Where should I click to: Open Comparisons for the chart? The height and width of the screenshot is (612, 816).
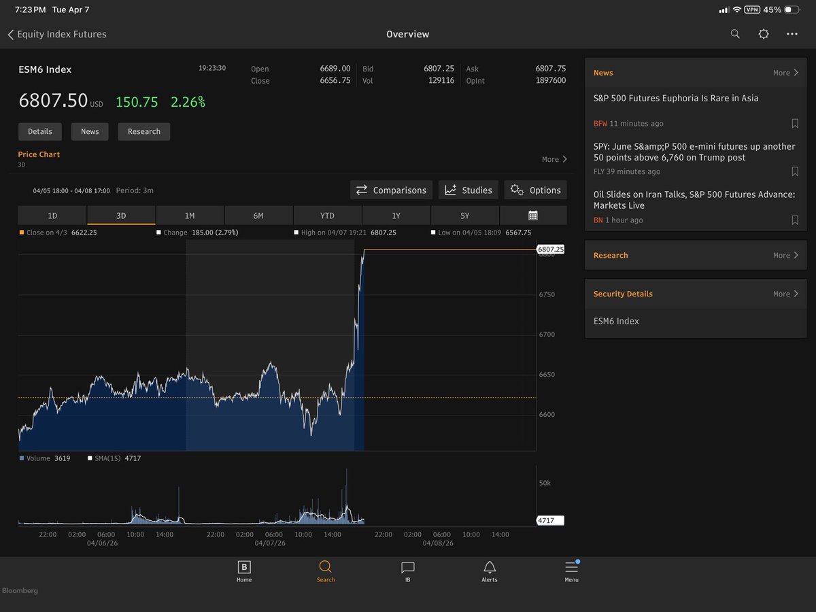pos(391,190)
